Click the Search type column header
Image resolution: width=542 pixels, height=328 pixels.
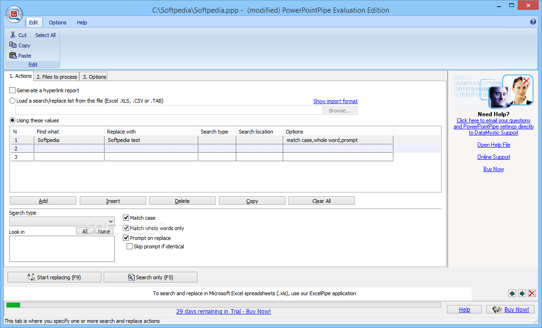pyautogui.click(x=217, y=132)
